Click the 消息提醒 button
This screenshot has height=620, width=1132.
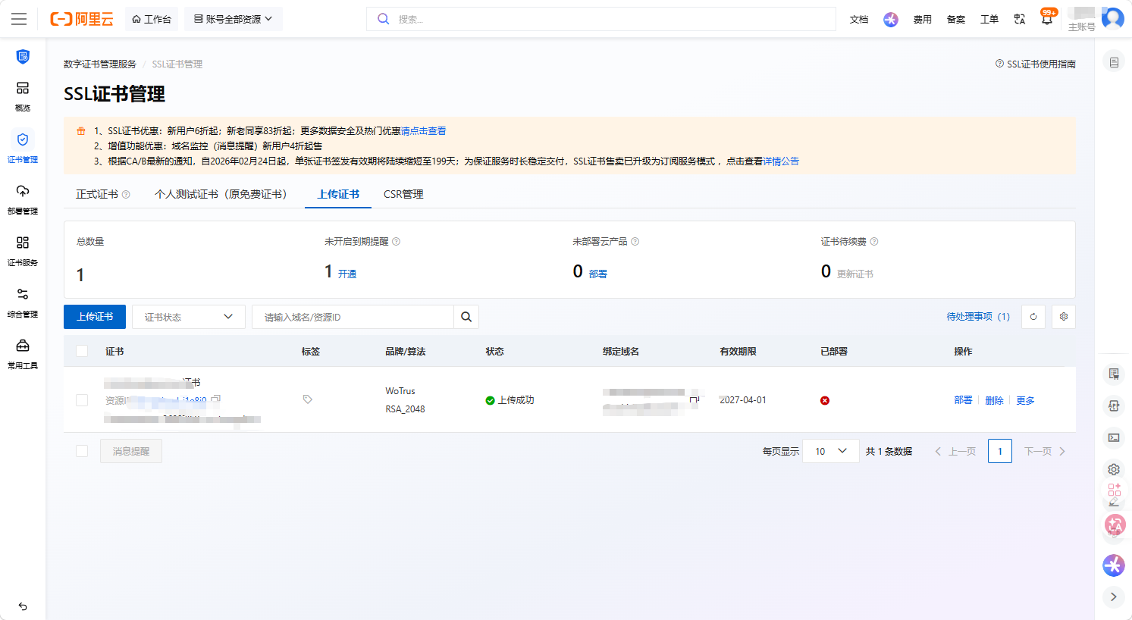(131, 451)
